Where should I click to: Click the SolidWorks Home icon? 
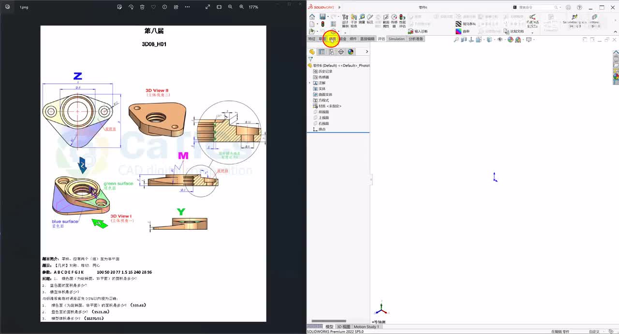click(312, 17)
